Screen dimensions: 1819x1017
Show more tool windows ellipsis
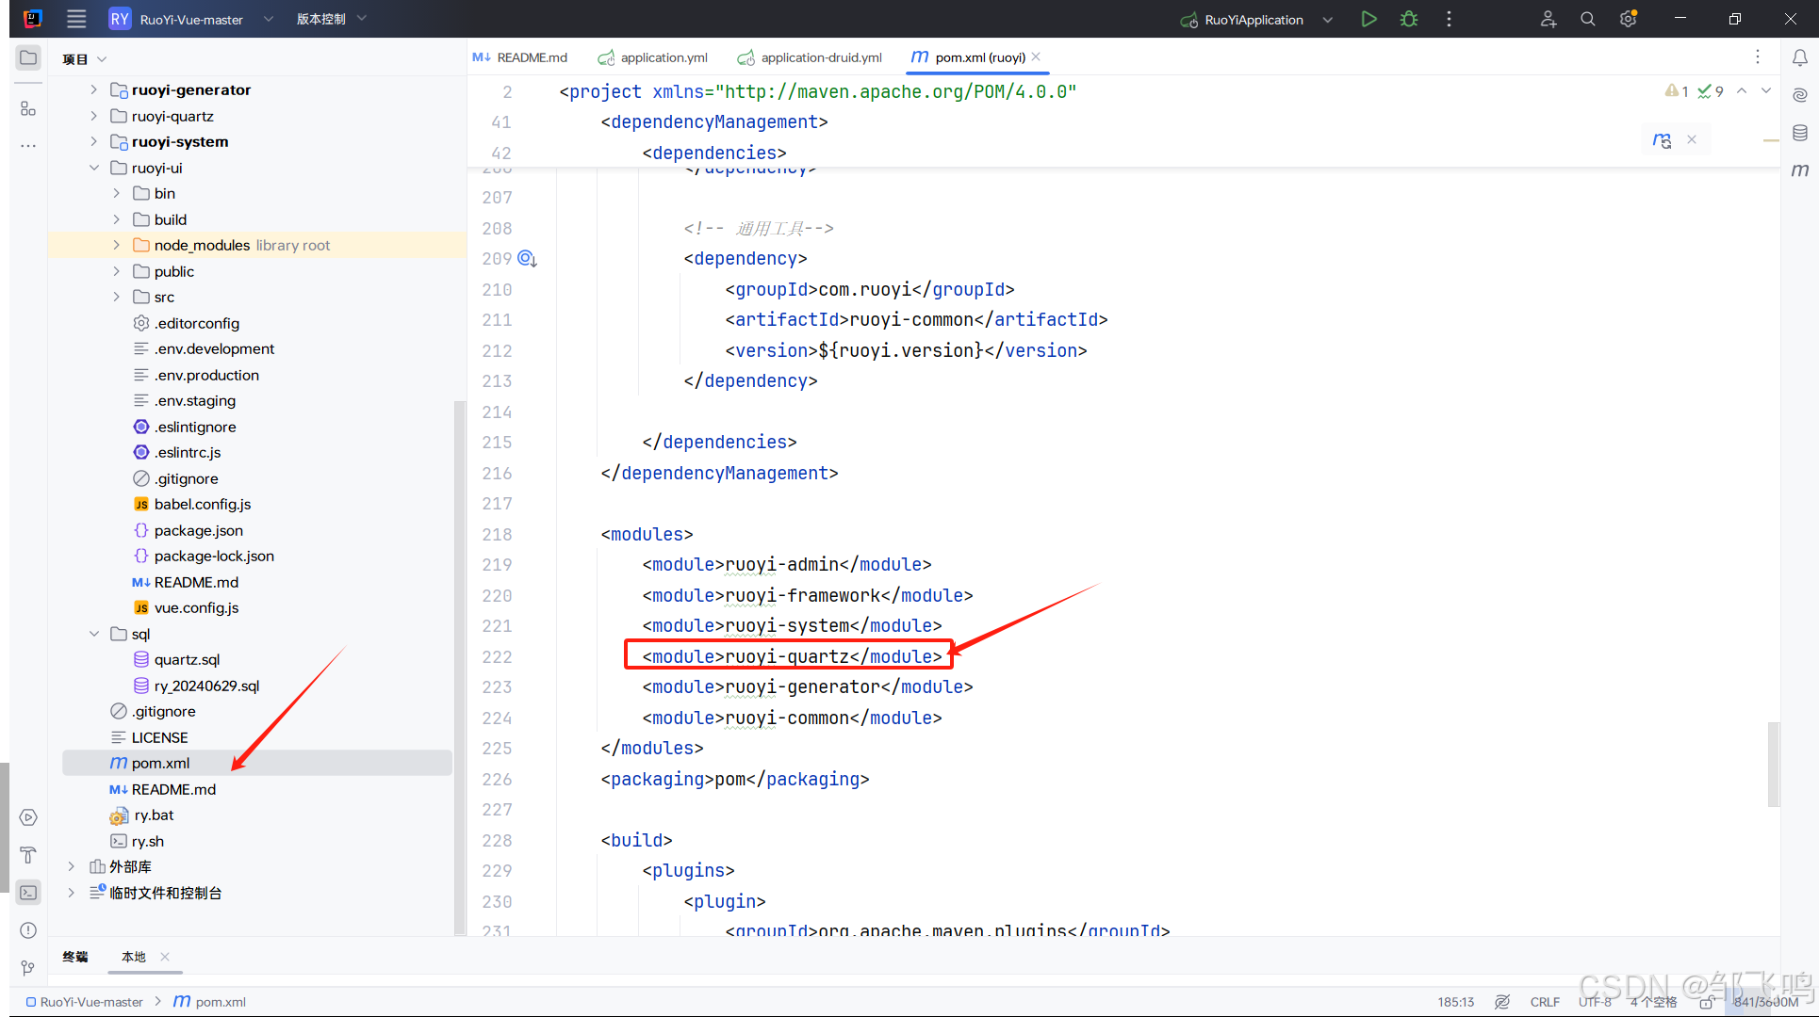coord(28,146)
